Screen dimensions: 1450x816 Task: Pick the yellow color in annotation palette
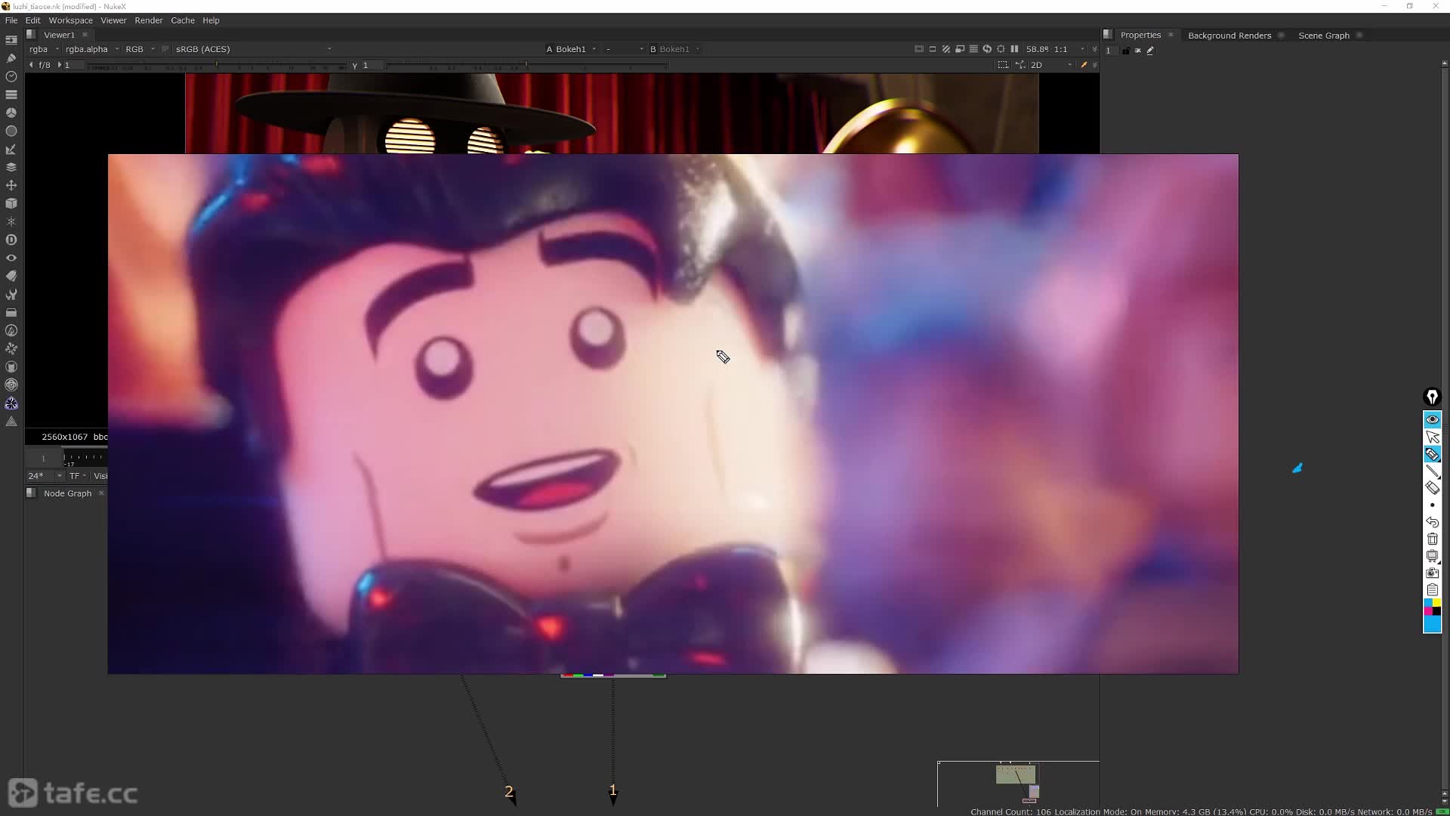[1436, 603]
